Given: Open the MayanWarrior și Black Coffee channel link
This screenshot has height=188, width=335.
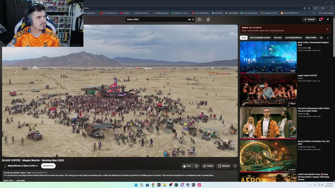Looking at the screenshot, I should point(22,166).
